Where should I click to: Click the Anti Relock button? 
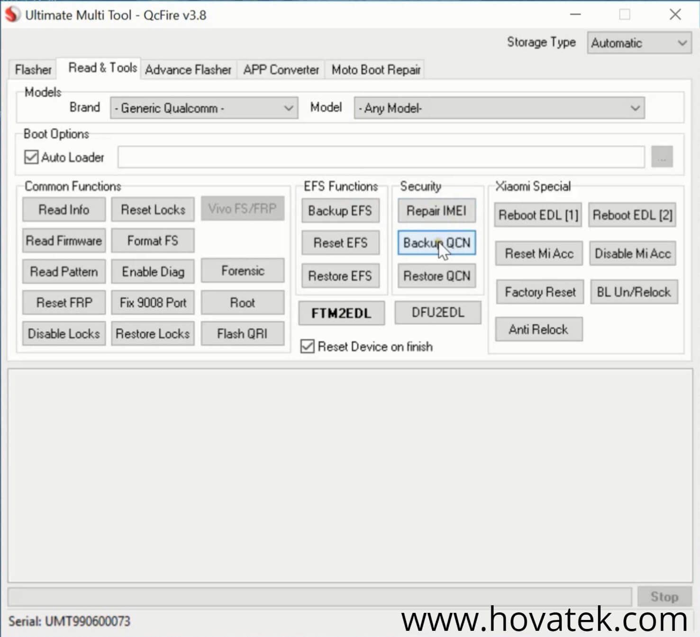[x=539, y=329]
